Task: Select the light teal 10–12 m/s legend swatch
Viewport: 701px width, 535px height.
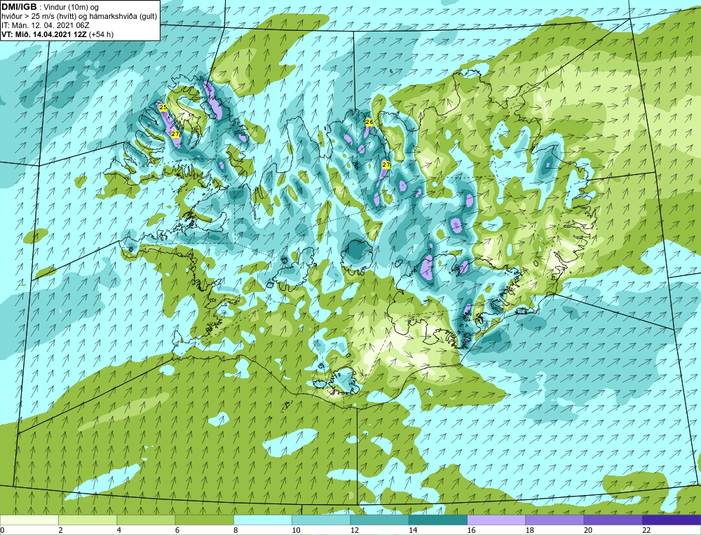Action: click(x=321, y=520)
